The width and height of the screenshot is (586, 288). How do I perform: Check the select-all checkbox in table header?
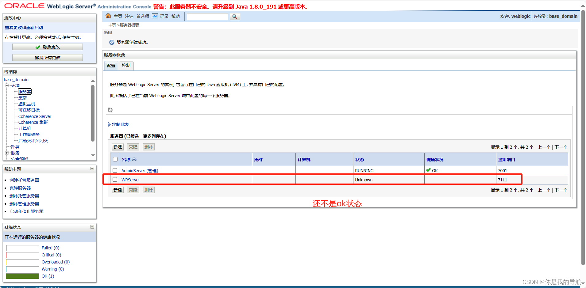(115, 159)
